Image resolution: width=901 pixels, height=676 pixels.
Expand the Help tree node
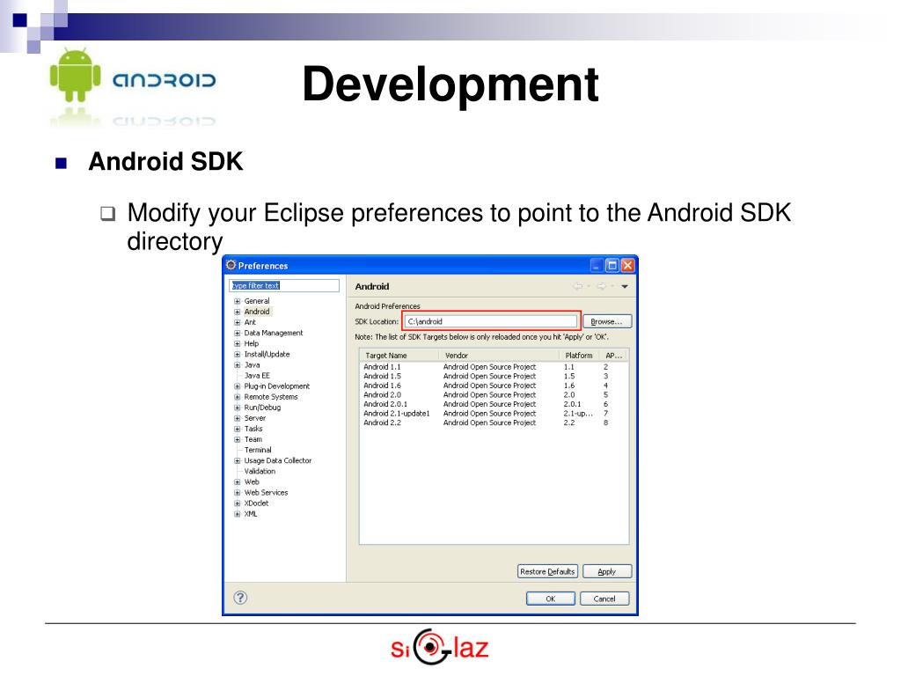(238, 344)
